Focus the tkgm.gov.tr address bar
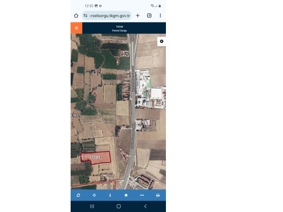This screenshot has height=212, width=283. (x=106, y=15)
